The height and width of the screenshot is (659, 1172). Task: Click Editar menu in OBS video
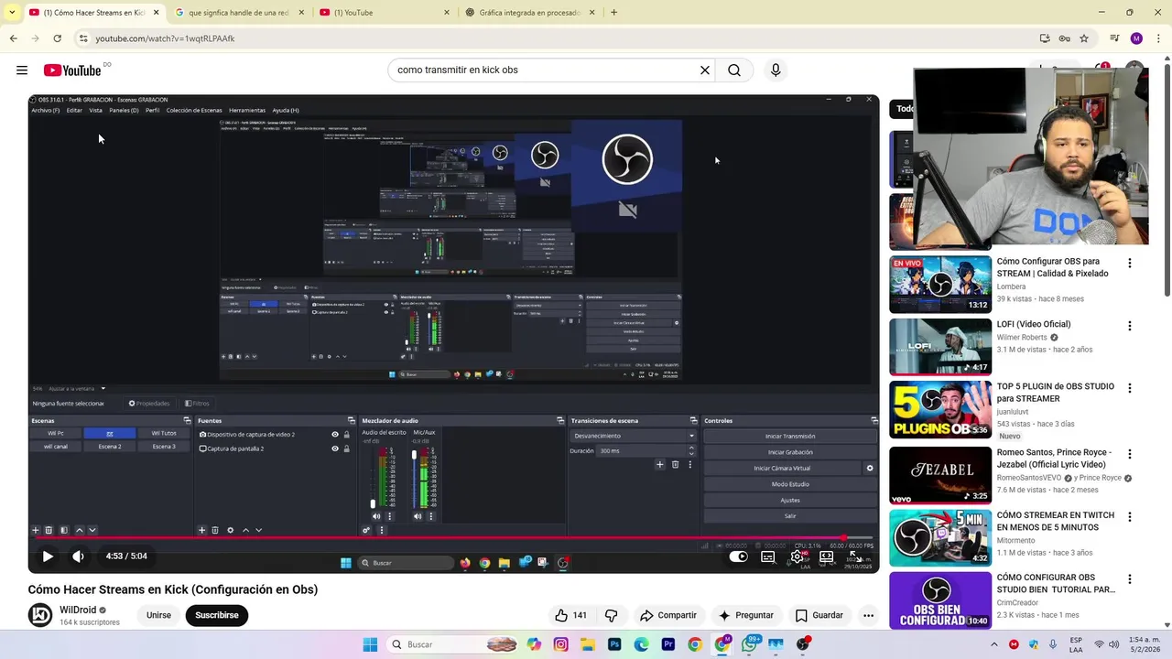(74, 110)
